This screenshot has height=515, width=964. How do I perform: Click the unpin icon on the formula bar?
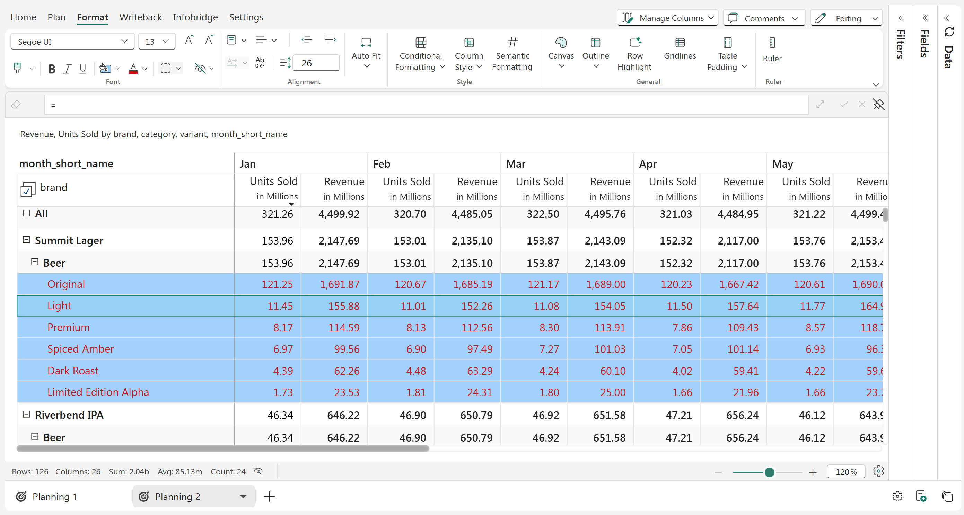coord(878,104)
